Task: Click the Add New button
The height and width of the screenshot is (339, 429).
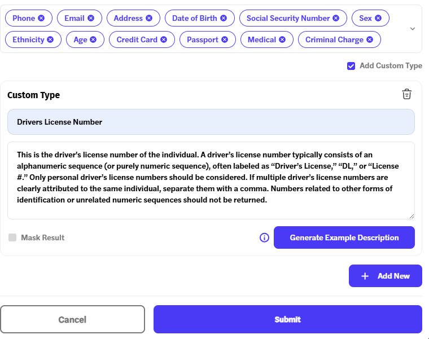Action: point(386,276)
